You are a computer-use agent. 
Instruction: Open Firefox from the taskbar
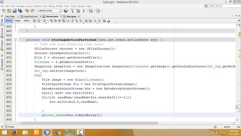[x=14, y=133]
